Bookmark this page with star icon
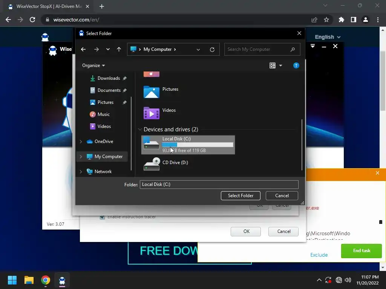The width and height of the screenshot is (386, 289). click(x=326, y=20)
